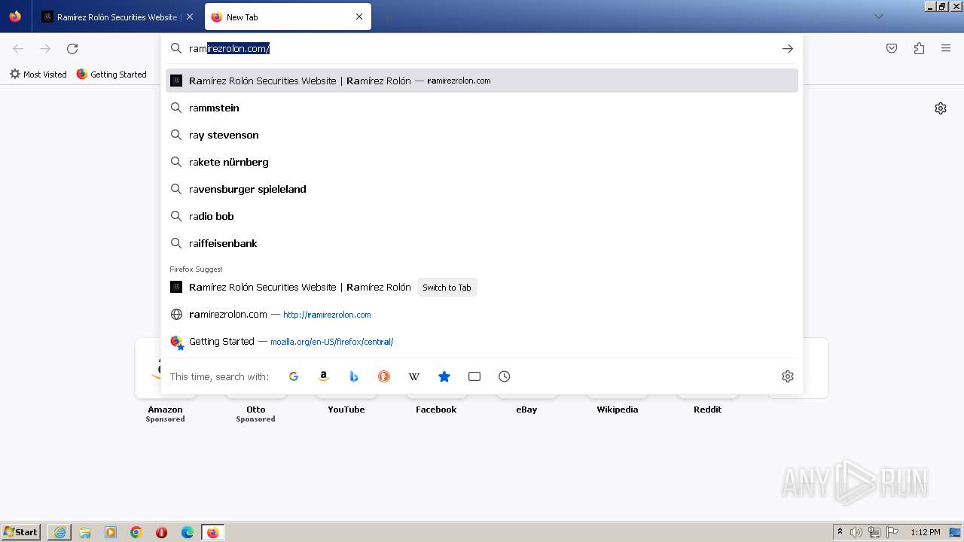This screenshot has height=542, width=964.
Task: Open Getting Started mozilla.org suggestion
Action: (x=482, y=342)
